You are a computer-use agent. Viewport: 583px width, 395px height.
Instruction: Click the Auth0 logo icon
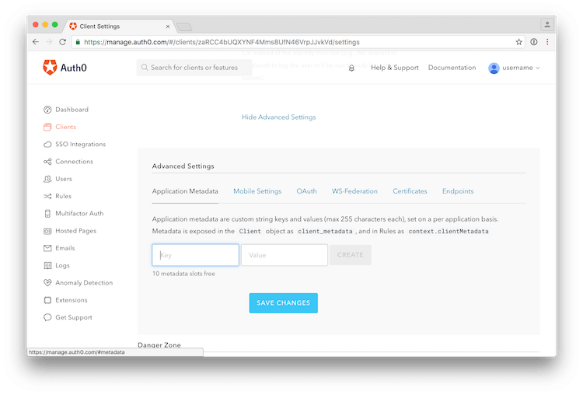click(50, 68)
